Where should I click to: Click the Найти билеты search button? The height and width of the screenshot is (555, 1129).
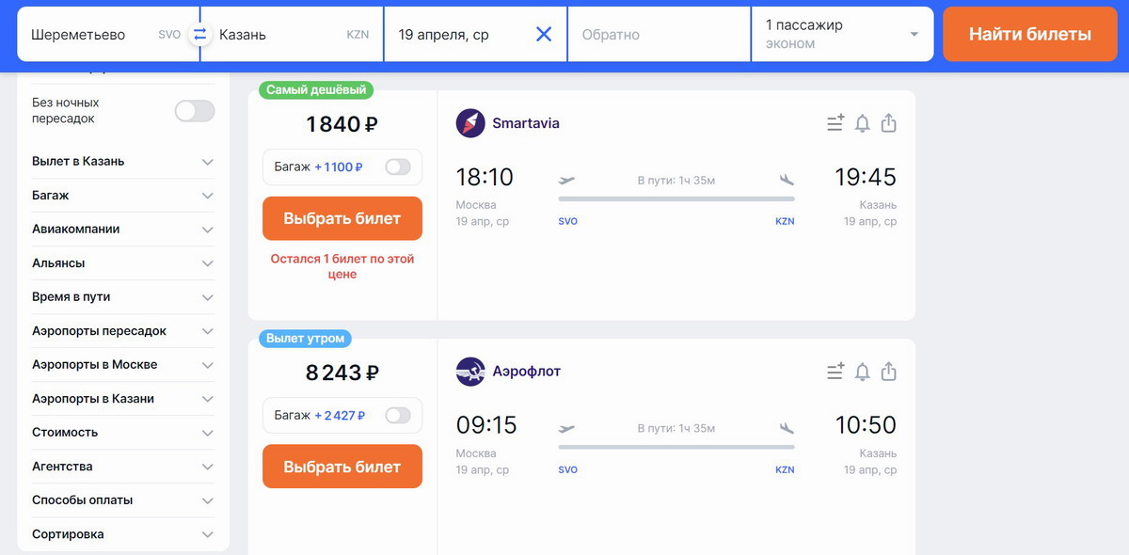pyautogui.click(x=1030, y=35)
